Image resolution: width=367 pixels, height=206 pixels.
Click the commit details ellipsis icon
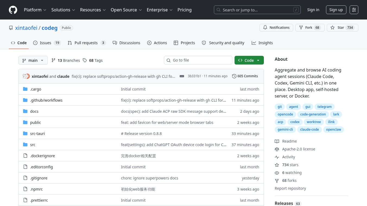coord(182,76)
